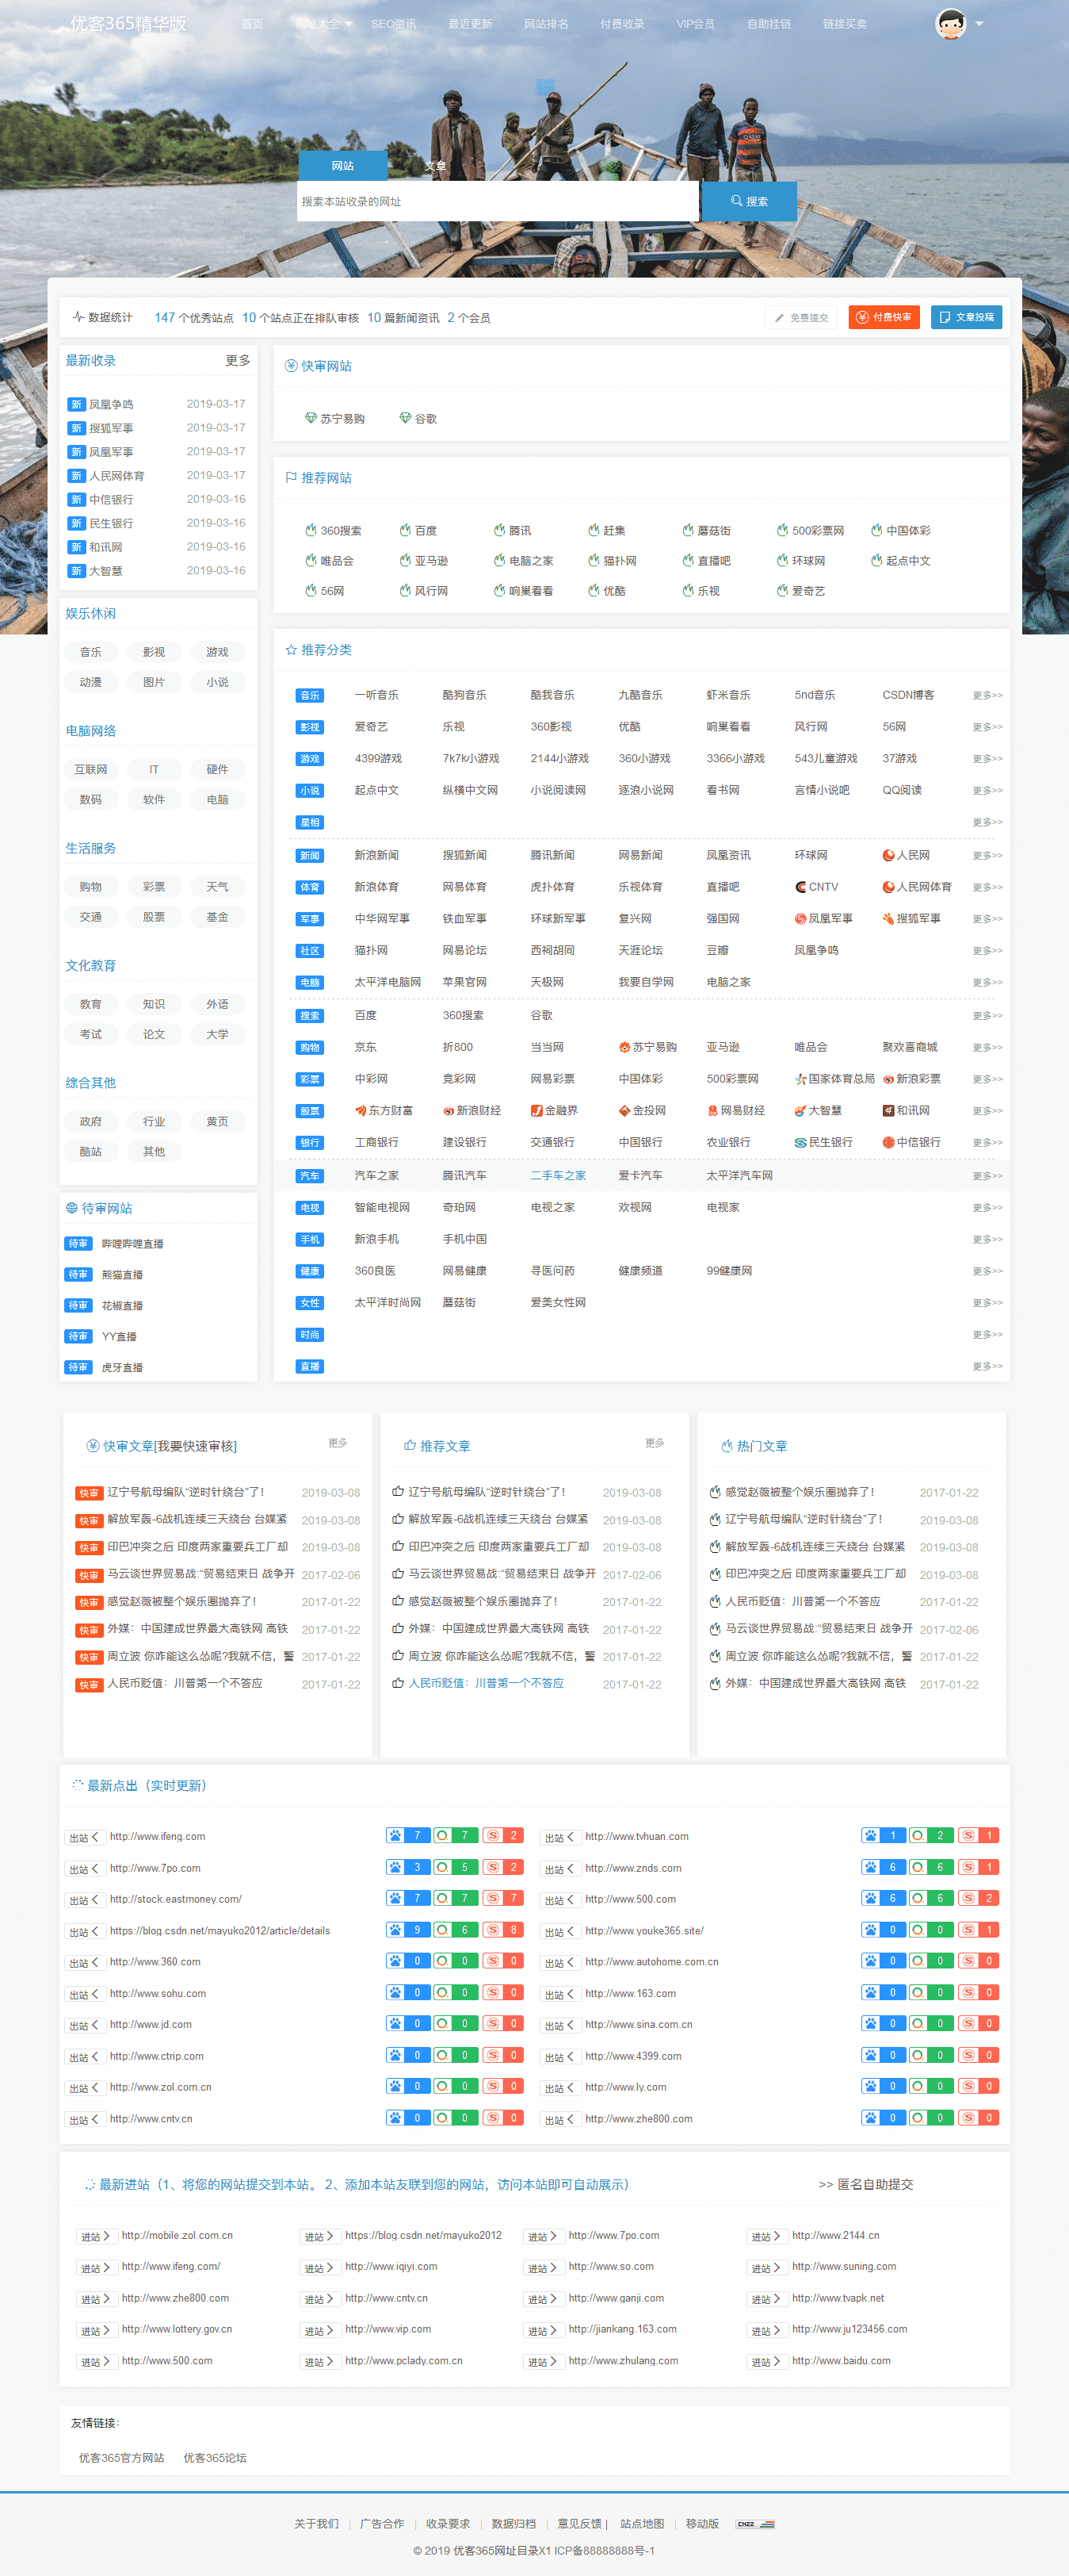Screen dimensions: 1069x2576
Task: Open the 二手车之家 link
Action: (x=557, y=1175)
